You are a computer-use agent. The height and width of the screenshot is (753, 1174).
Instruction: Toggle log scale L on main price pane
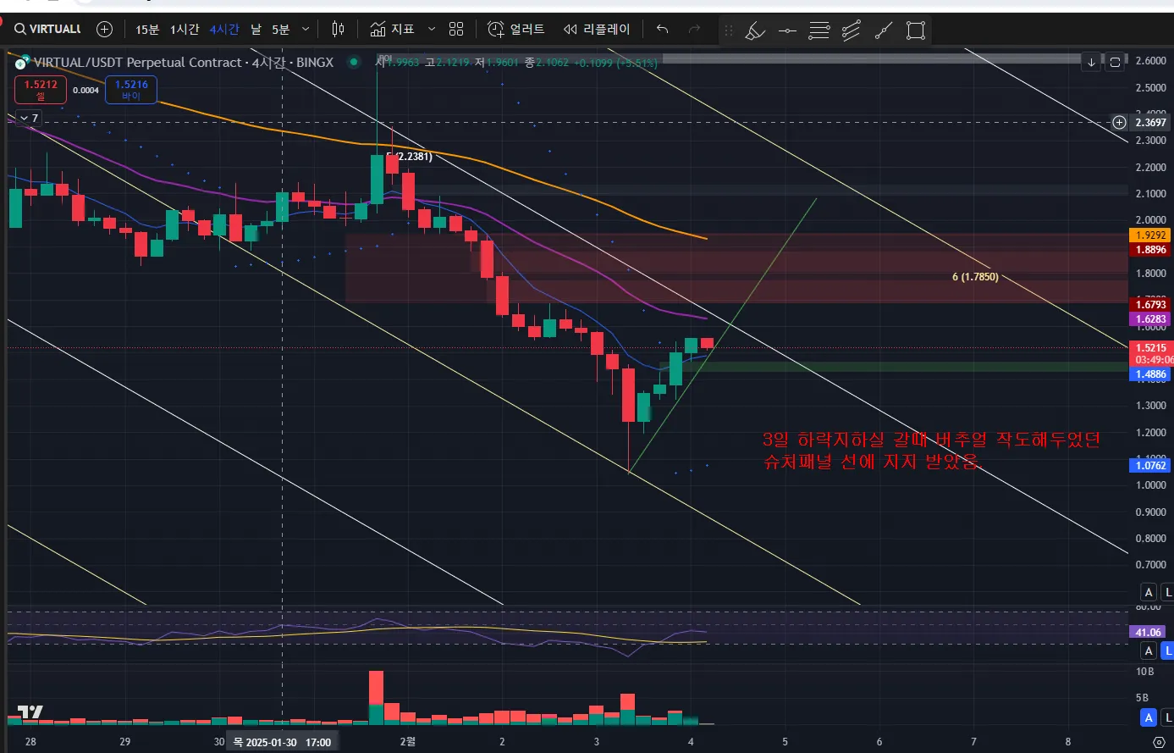pos(1168,591)
